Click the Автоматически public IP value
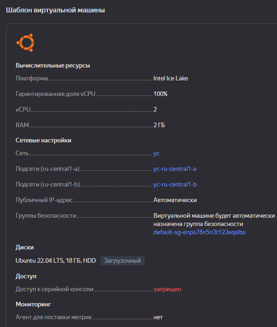The width and height of the screenshot is (277, 327). coord(175,200)
